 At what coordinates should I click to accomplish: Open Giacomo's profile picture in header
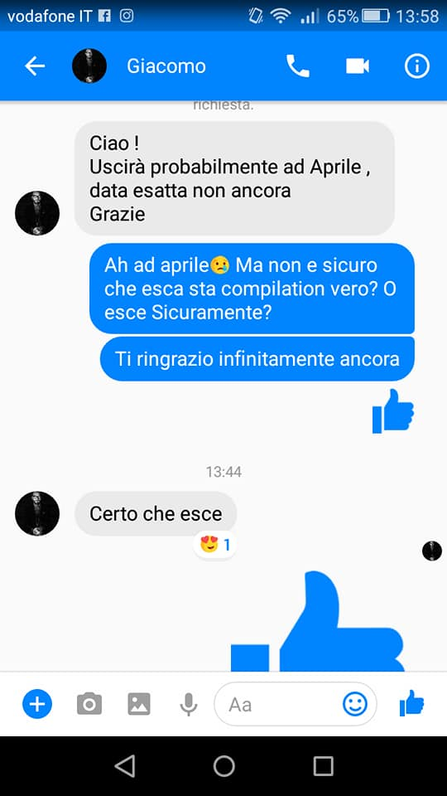[x=89, y=66]
